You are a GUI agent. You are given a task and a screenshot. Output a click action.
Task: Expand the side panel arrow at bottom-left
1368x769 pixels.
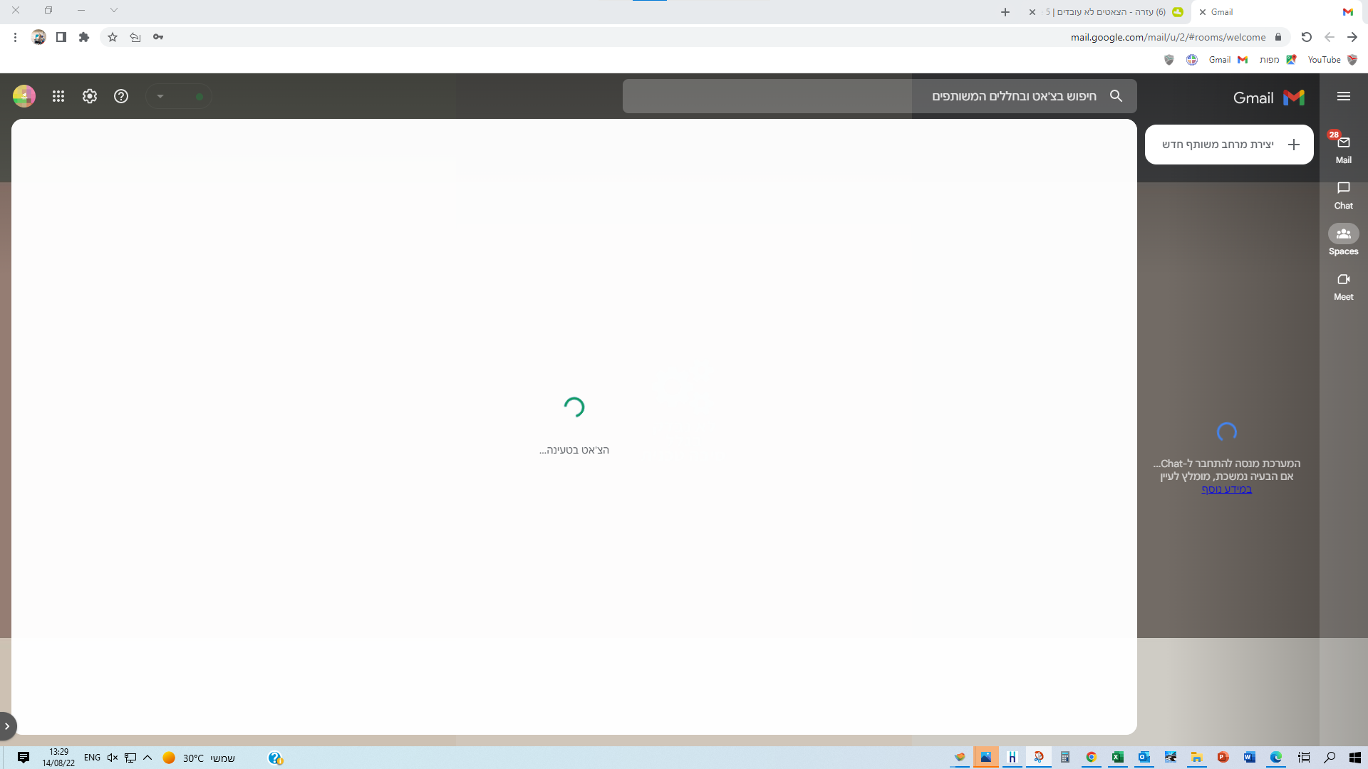point(7,726)
